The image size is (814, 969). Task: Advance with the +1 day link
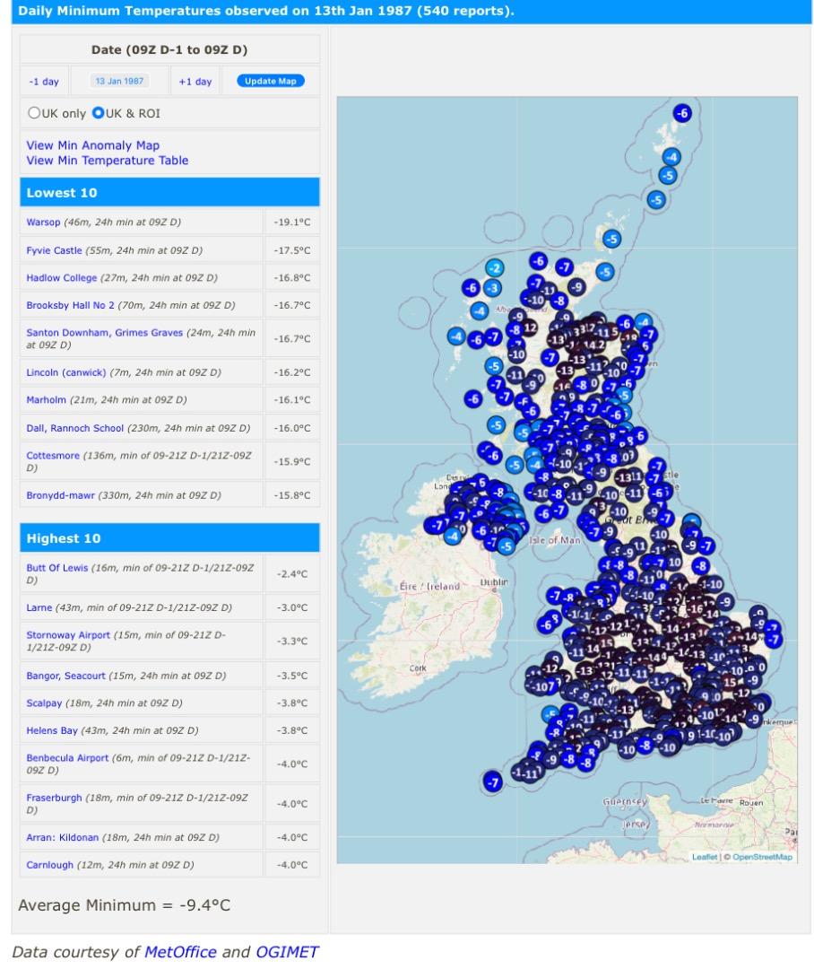pos(195,82)
